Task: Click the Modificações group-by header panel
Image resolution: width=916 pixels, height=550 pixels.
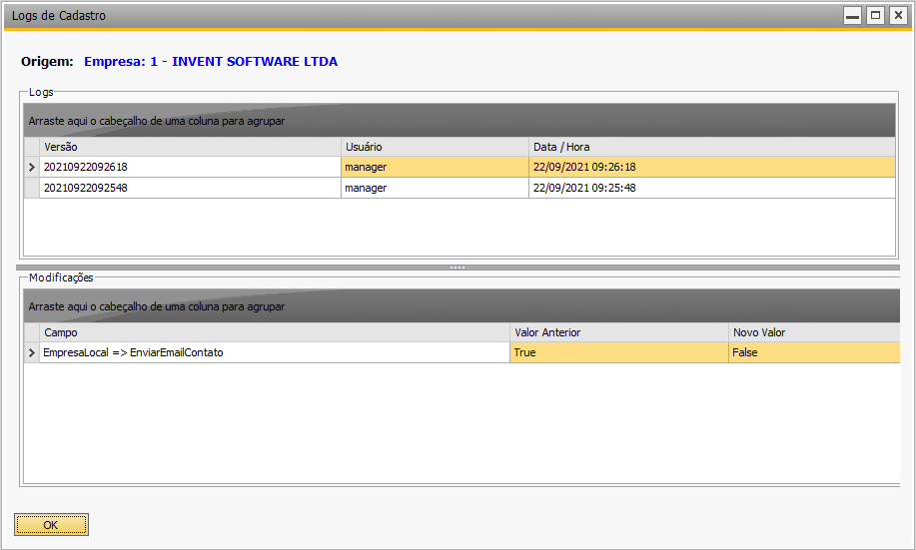Action: [461, 306]
